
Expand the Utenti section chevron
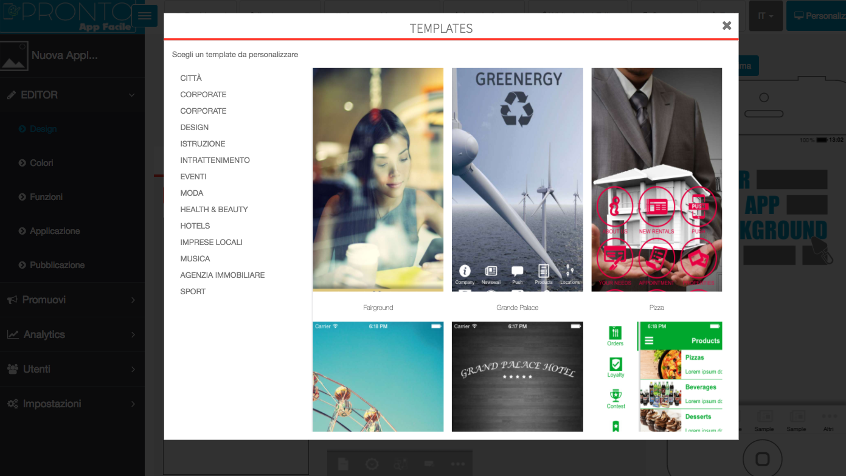133,369
